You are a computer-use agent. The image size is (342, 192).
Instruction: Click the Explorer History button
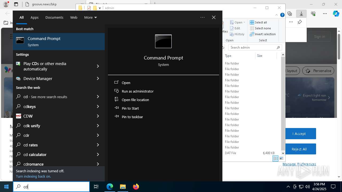coord(237,34)
